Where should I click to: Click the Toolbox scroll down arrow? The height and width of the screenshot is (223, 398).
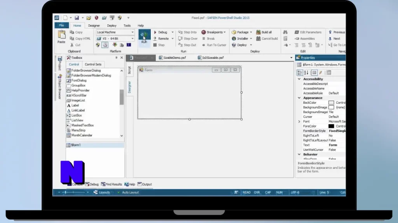click(x=122, y=136)
